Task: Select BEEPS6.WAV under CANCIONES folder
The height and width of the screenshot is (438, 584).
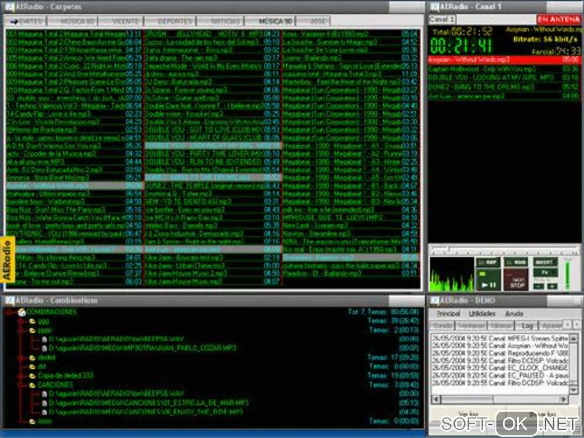Action: (x=116, y=394)
